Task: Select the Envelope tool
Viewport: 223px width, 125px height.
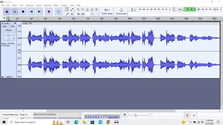Action: pos(72,9)
